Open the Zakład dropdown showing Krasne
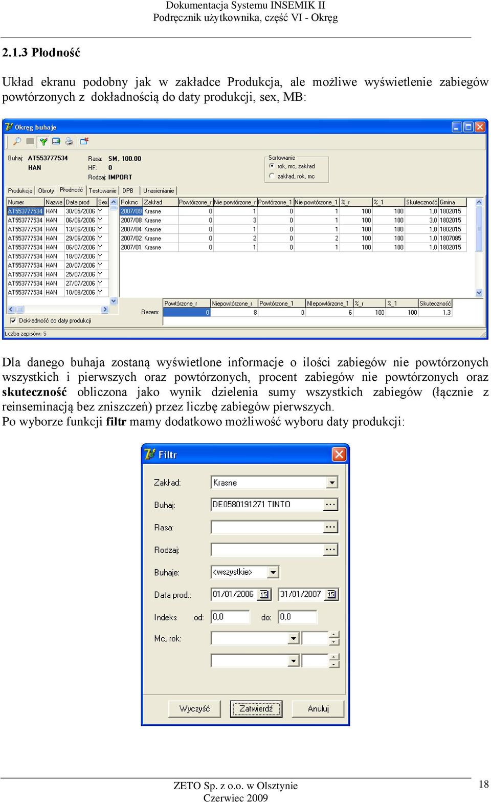This screenshot has height=802, width=491. (x=332, y=483)
